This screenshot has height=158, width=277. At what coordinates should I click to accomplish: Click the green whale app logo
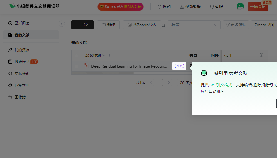point(12,6)
